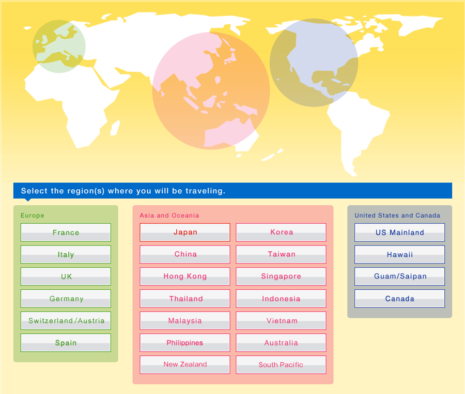Click the Vietnam button
Screen dimensions: 465x394
click(x=281, y=321)
